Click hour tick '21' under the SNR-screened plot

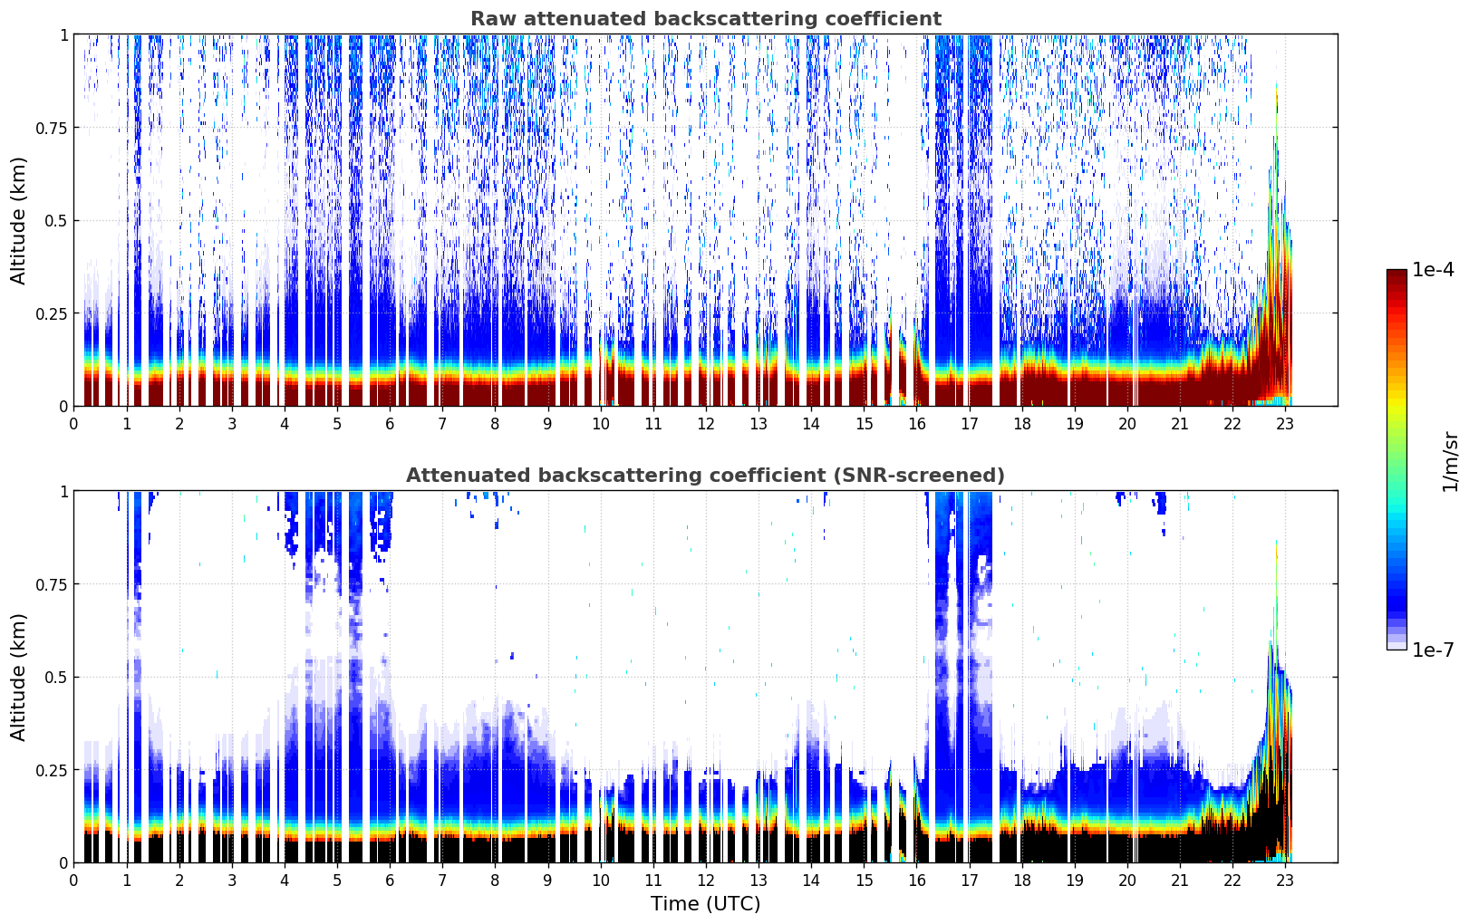coord(1180,880)
